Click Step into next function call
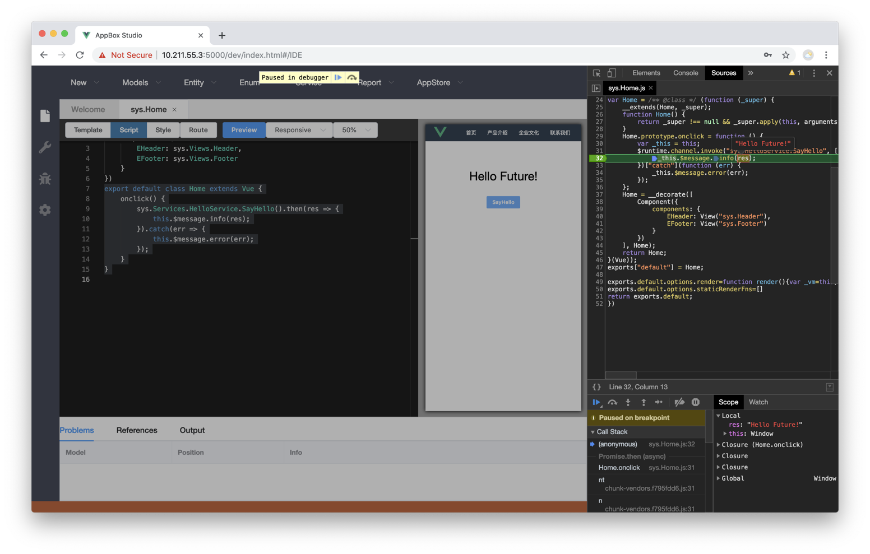 [x=628, y=402]
